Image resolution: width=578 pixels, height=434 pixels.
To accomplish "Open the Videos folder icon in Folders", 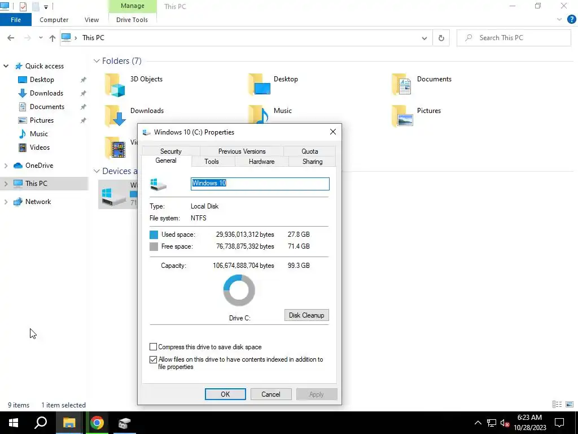I will tap(115, 147).
